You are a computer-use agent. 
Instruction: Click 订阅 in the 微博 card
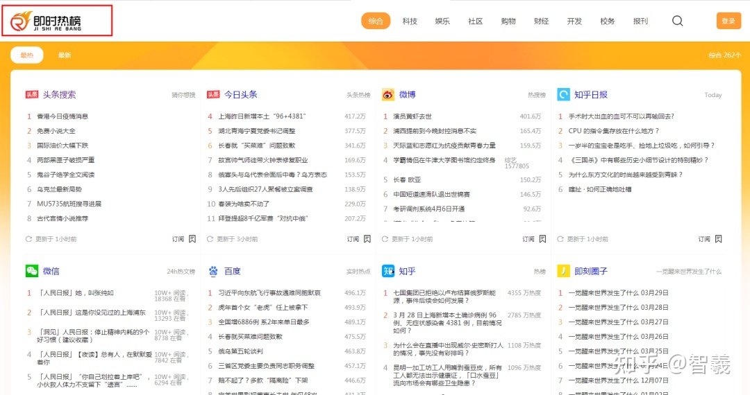[528, 239]
